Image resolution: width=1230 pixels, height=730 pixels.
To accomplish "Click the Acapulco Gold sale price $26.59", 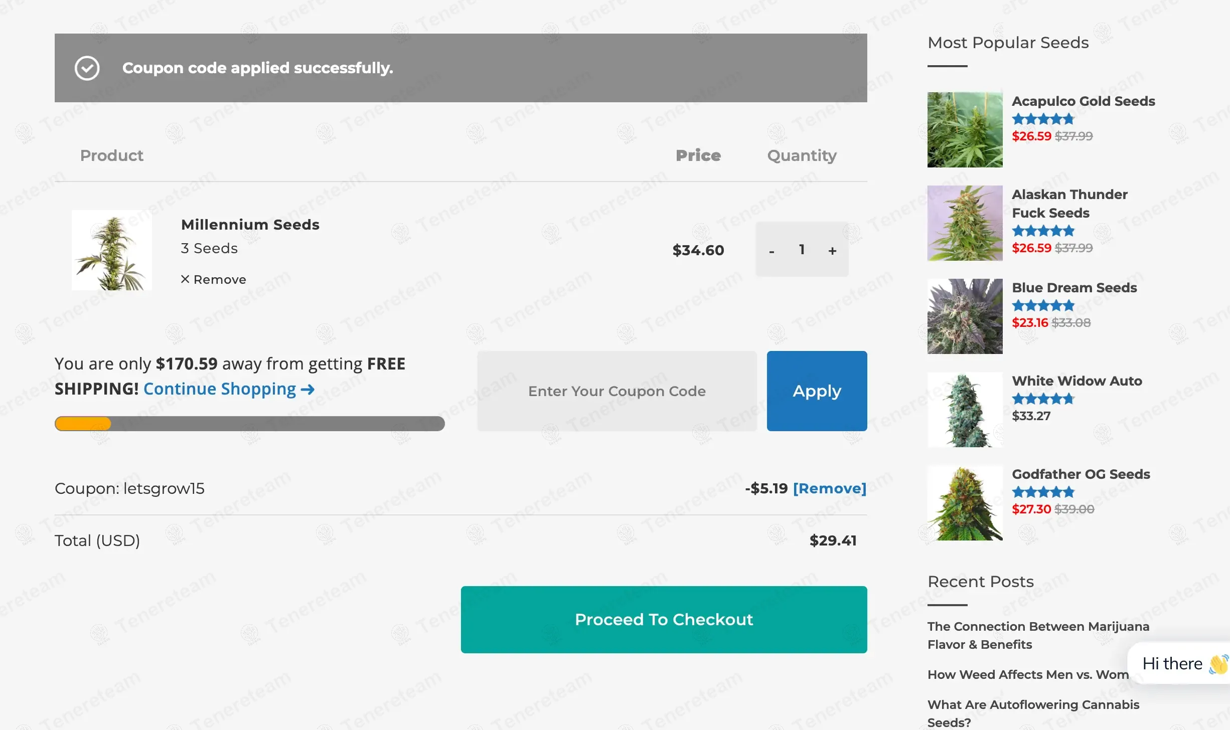I will click(1031, 136).
